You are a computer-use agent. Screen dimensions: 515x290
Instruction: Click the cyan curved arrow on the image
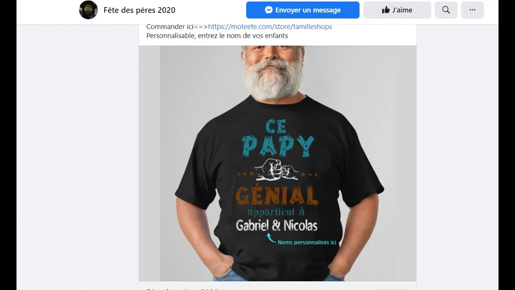pos(272,239)
